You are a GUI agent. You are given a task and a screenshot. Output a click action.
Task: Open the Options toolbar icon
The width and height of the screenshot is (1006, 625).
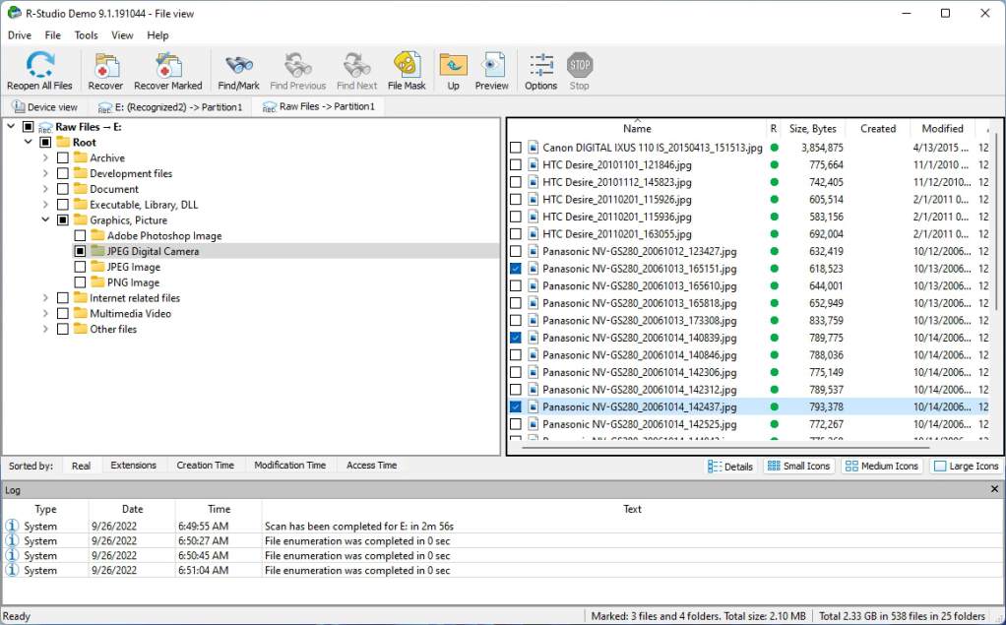click(x=540, y=65)
